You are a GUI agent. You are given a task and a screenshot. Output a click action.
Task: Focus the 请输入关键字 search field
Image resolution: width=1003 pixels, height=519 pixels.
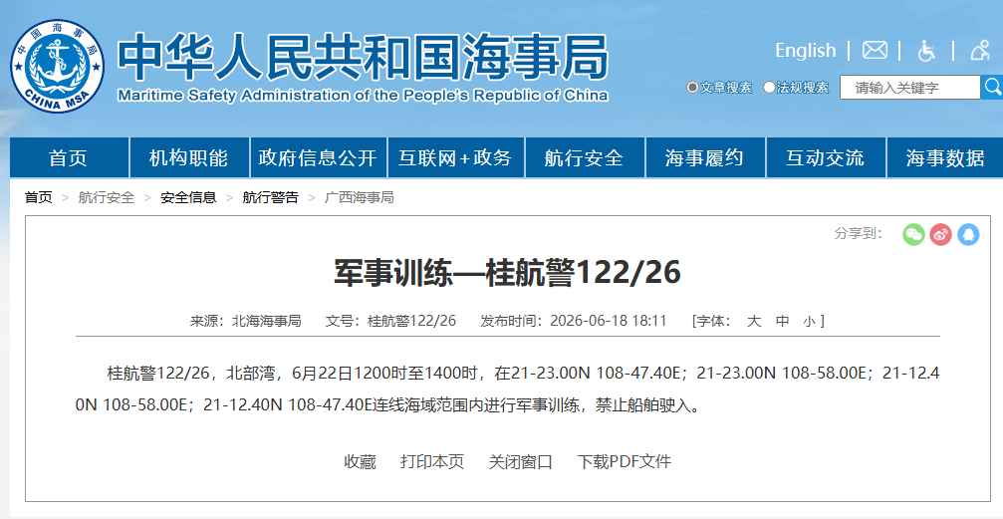pyautogui.click(x=909, y=87)
